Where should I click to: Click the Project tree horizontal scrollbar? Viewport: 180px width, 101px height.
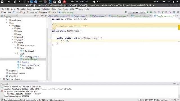(19, 81)
